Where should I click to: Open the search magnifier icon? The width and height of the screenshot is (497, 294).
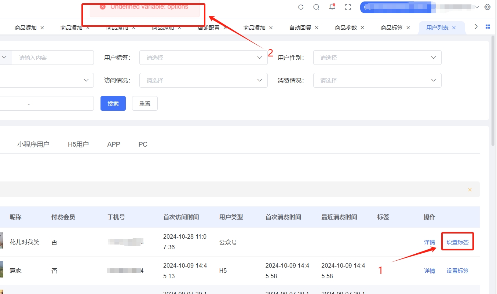[316, 7]
